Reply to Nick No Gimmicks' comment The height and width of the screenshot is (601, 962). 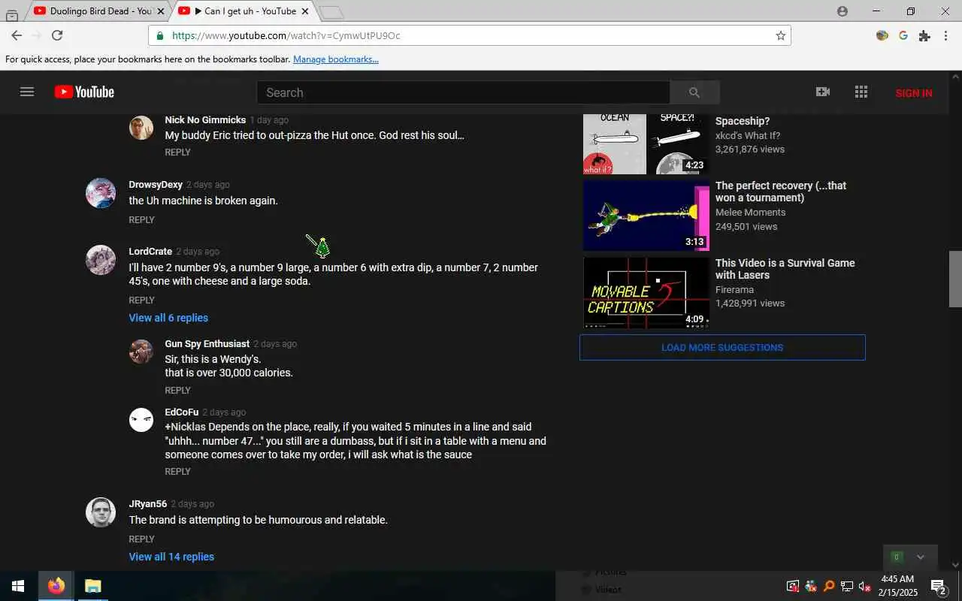coord(177,152)
